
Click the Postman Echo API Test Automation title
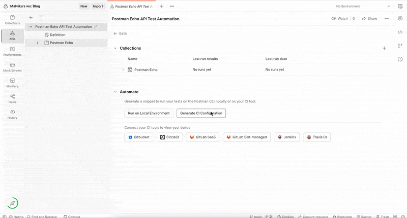click(146, 19)
